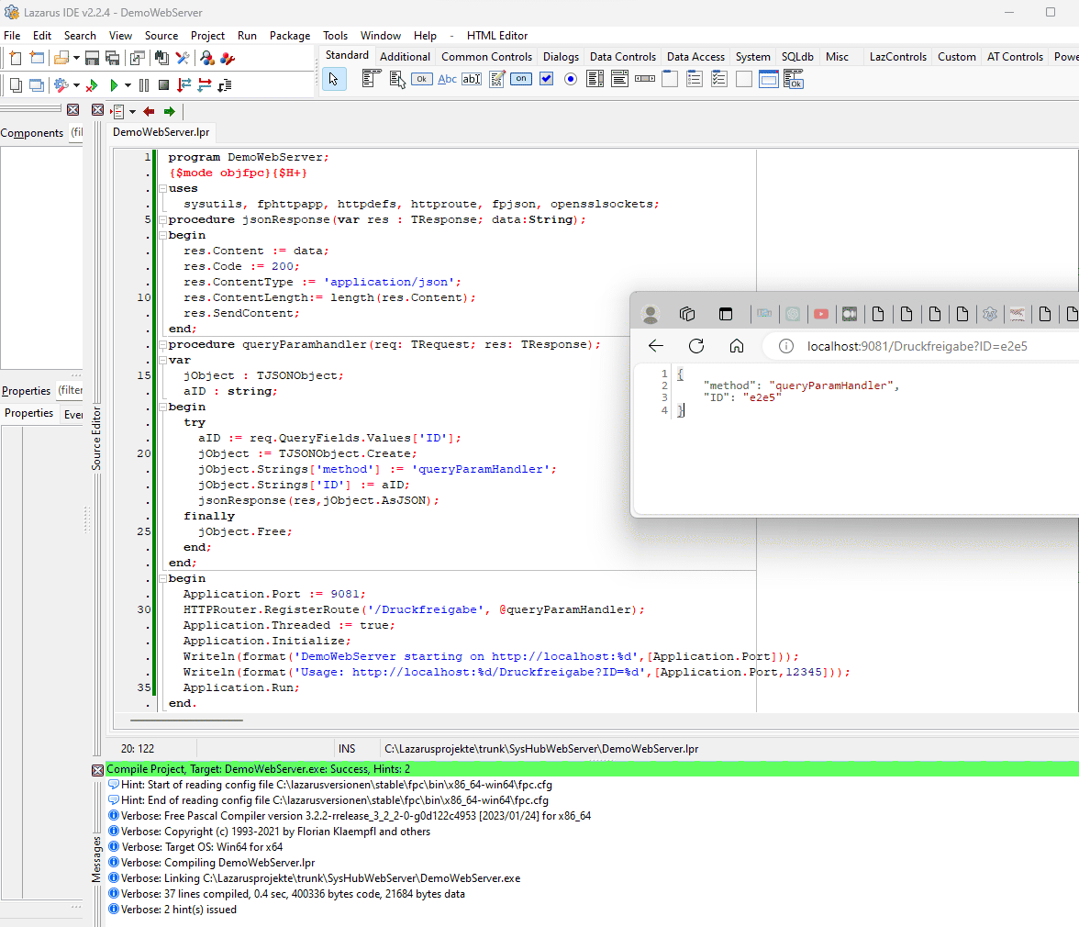Click the jump history list icon
The image size is (1079, 927).
(x=117, y=111)
